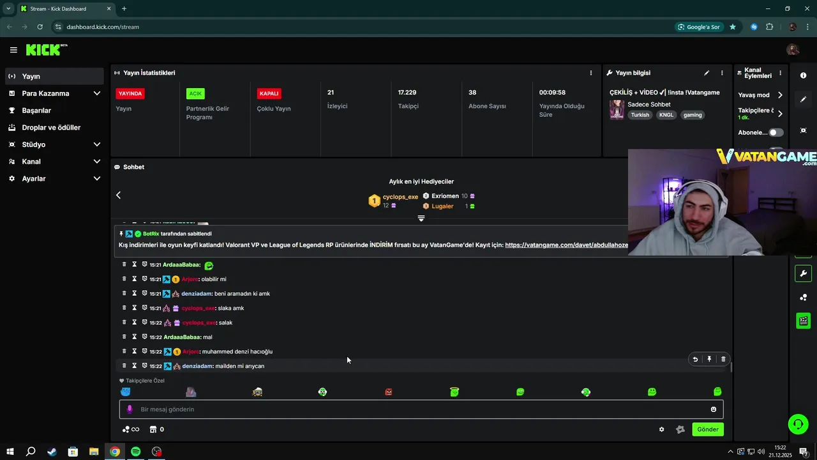Open the profile avatar at top right
This screenshot has width=817, height=460.
click(x=793, y=50)
